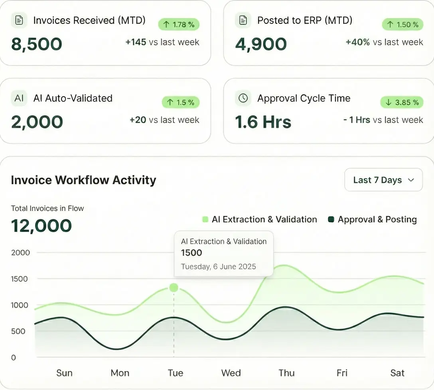434x390 pixels.
Task: Select the Tue label on the chart axis
Action: 176,373
